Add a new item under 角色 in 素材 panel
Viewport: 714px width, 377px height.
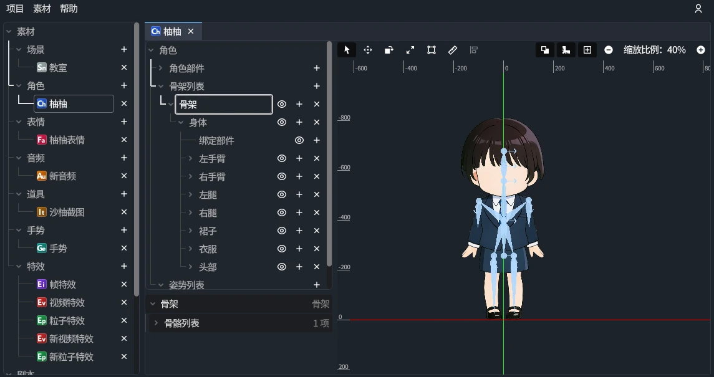[124, 85]
